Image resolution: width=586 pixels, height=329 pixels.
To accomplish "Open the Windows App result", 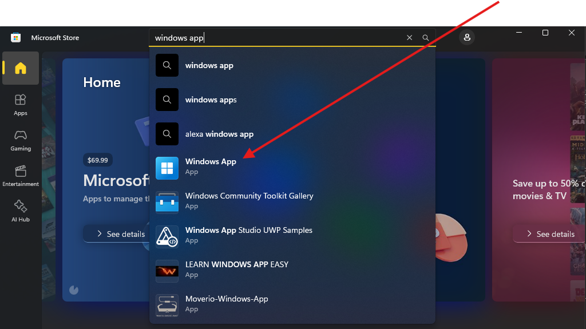I will pyautogui.click(x=211, y=167).
